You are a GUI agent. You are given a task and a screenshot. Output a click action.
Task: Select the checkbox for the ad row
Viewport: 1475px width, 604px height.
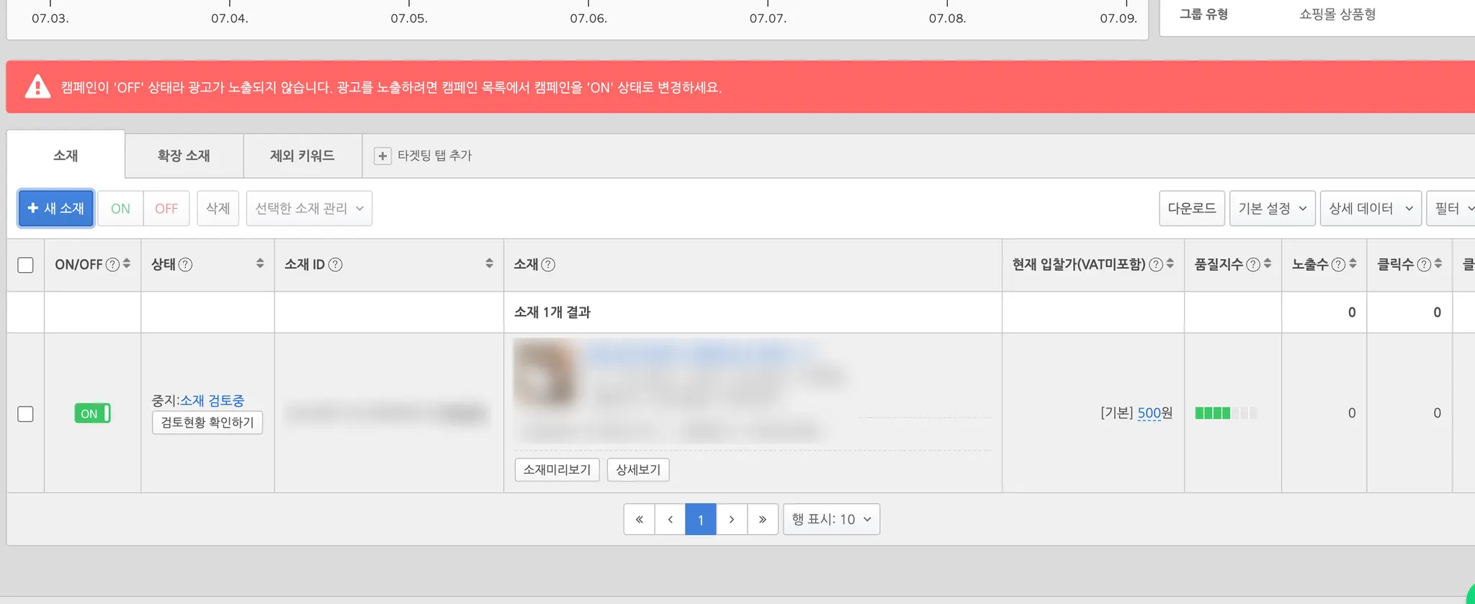point(25,414)
